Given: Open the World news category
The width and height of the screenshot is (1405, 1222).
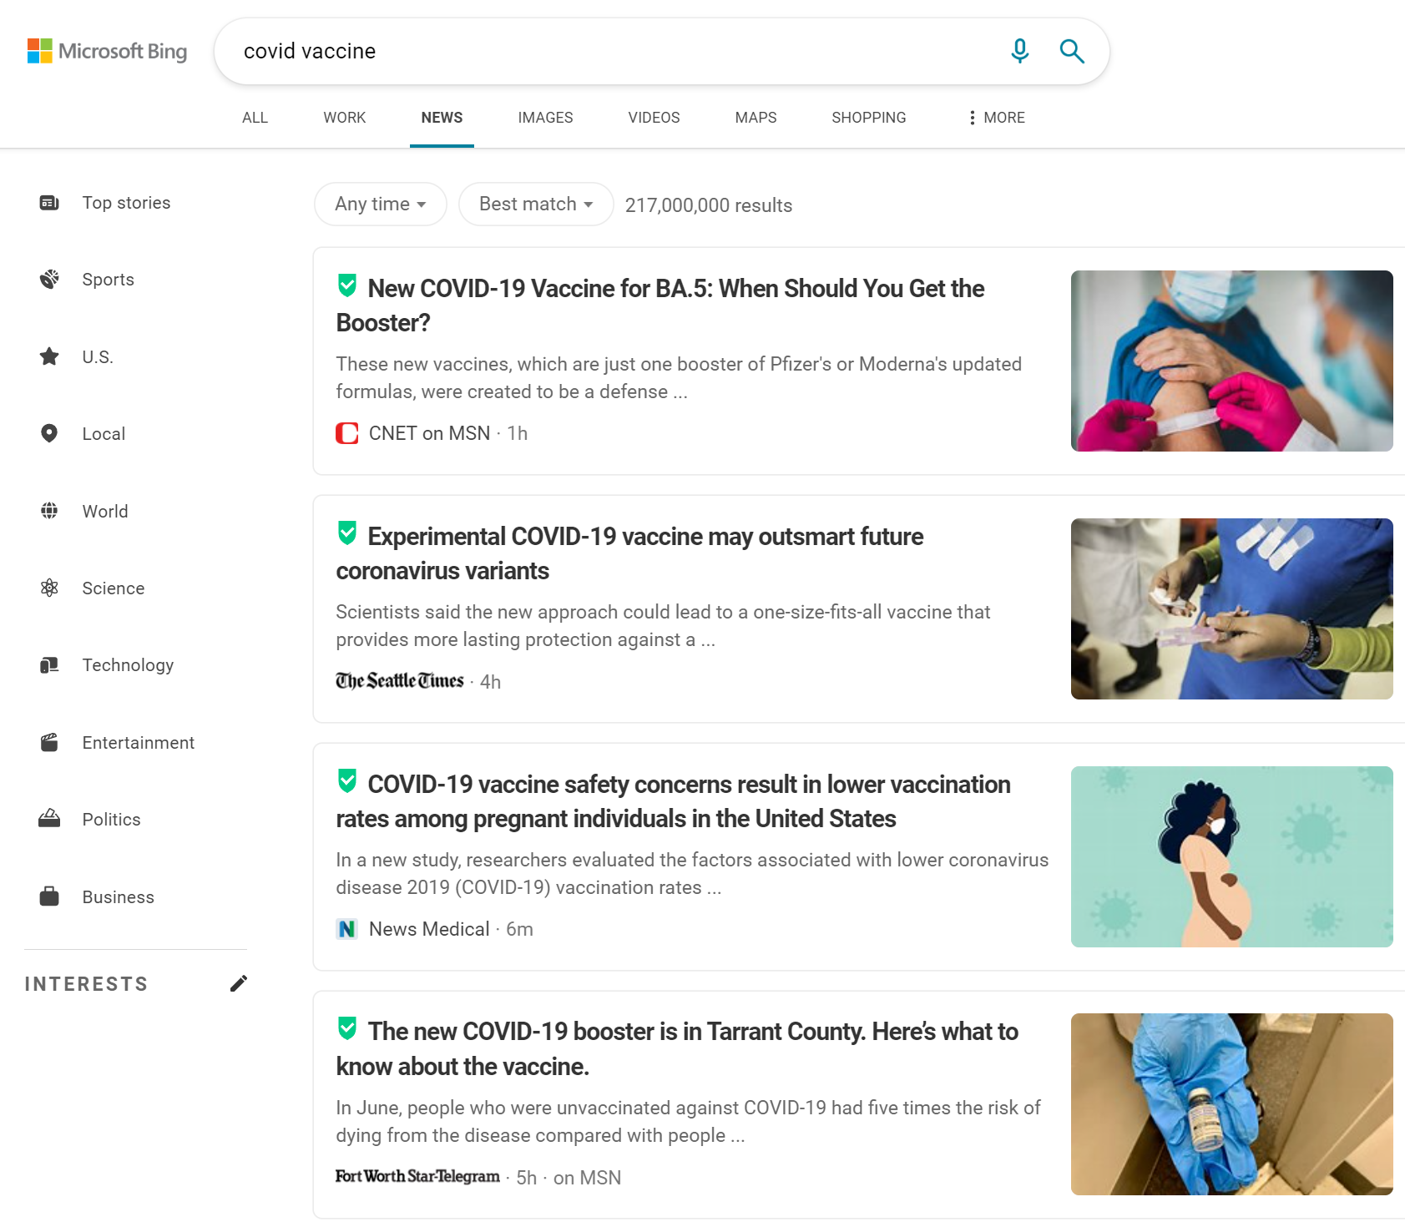Looking at the screenshot, I should click(105, 512).
